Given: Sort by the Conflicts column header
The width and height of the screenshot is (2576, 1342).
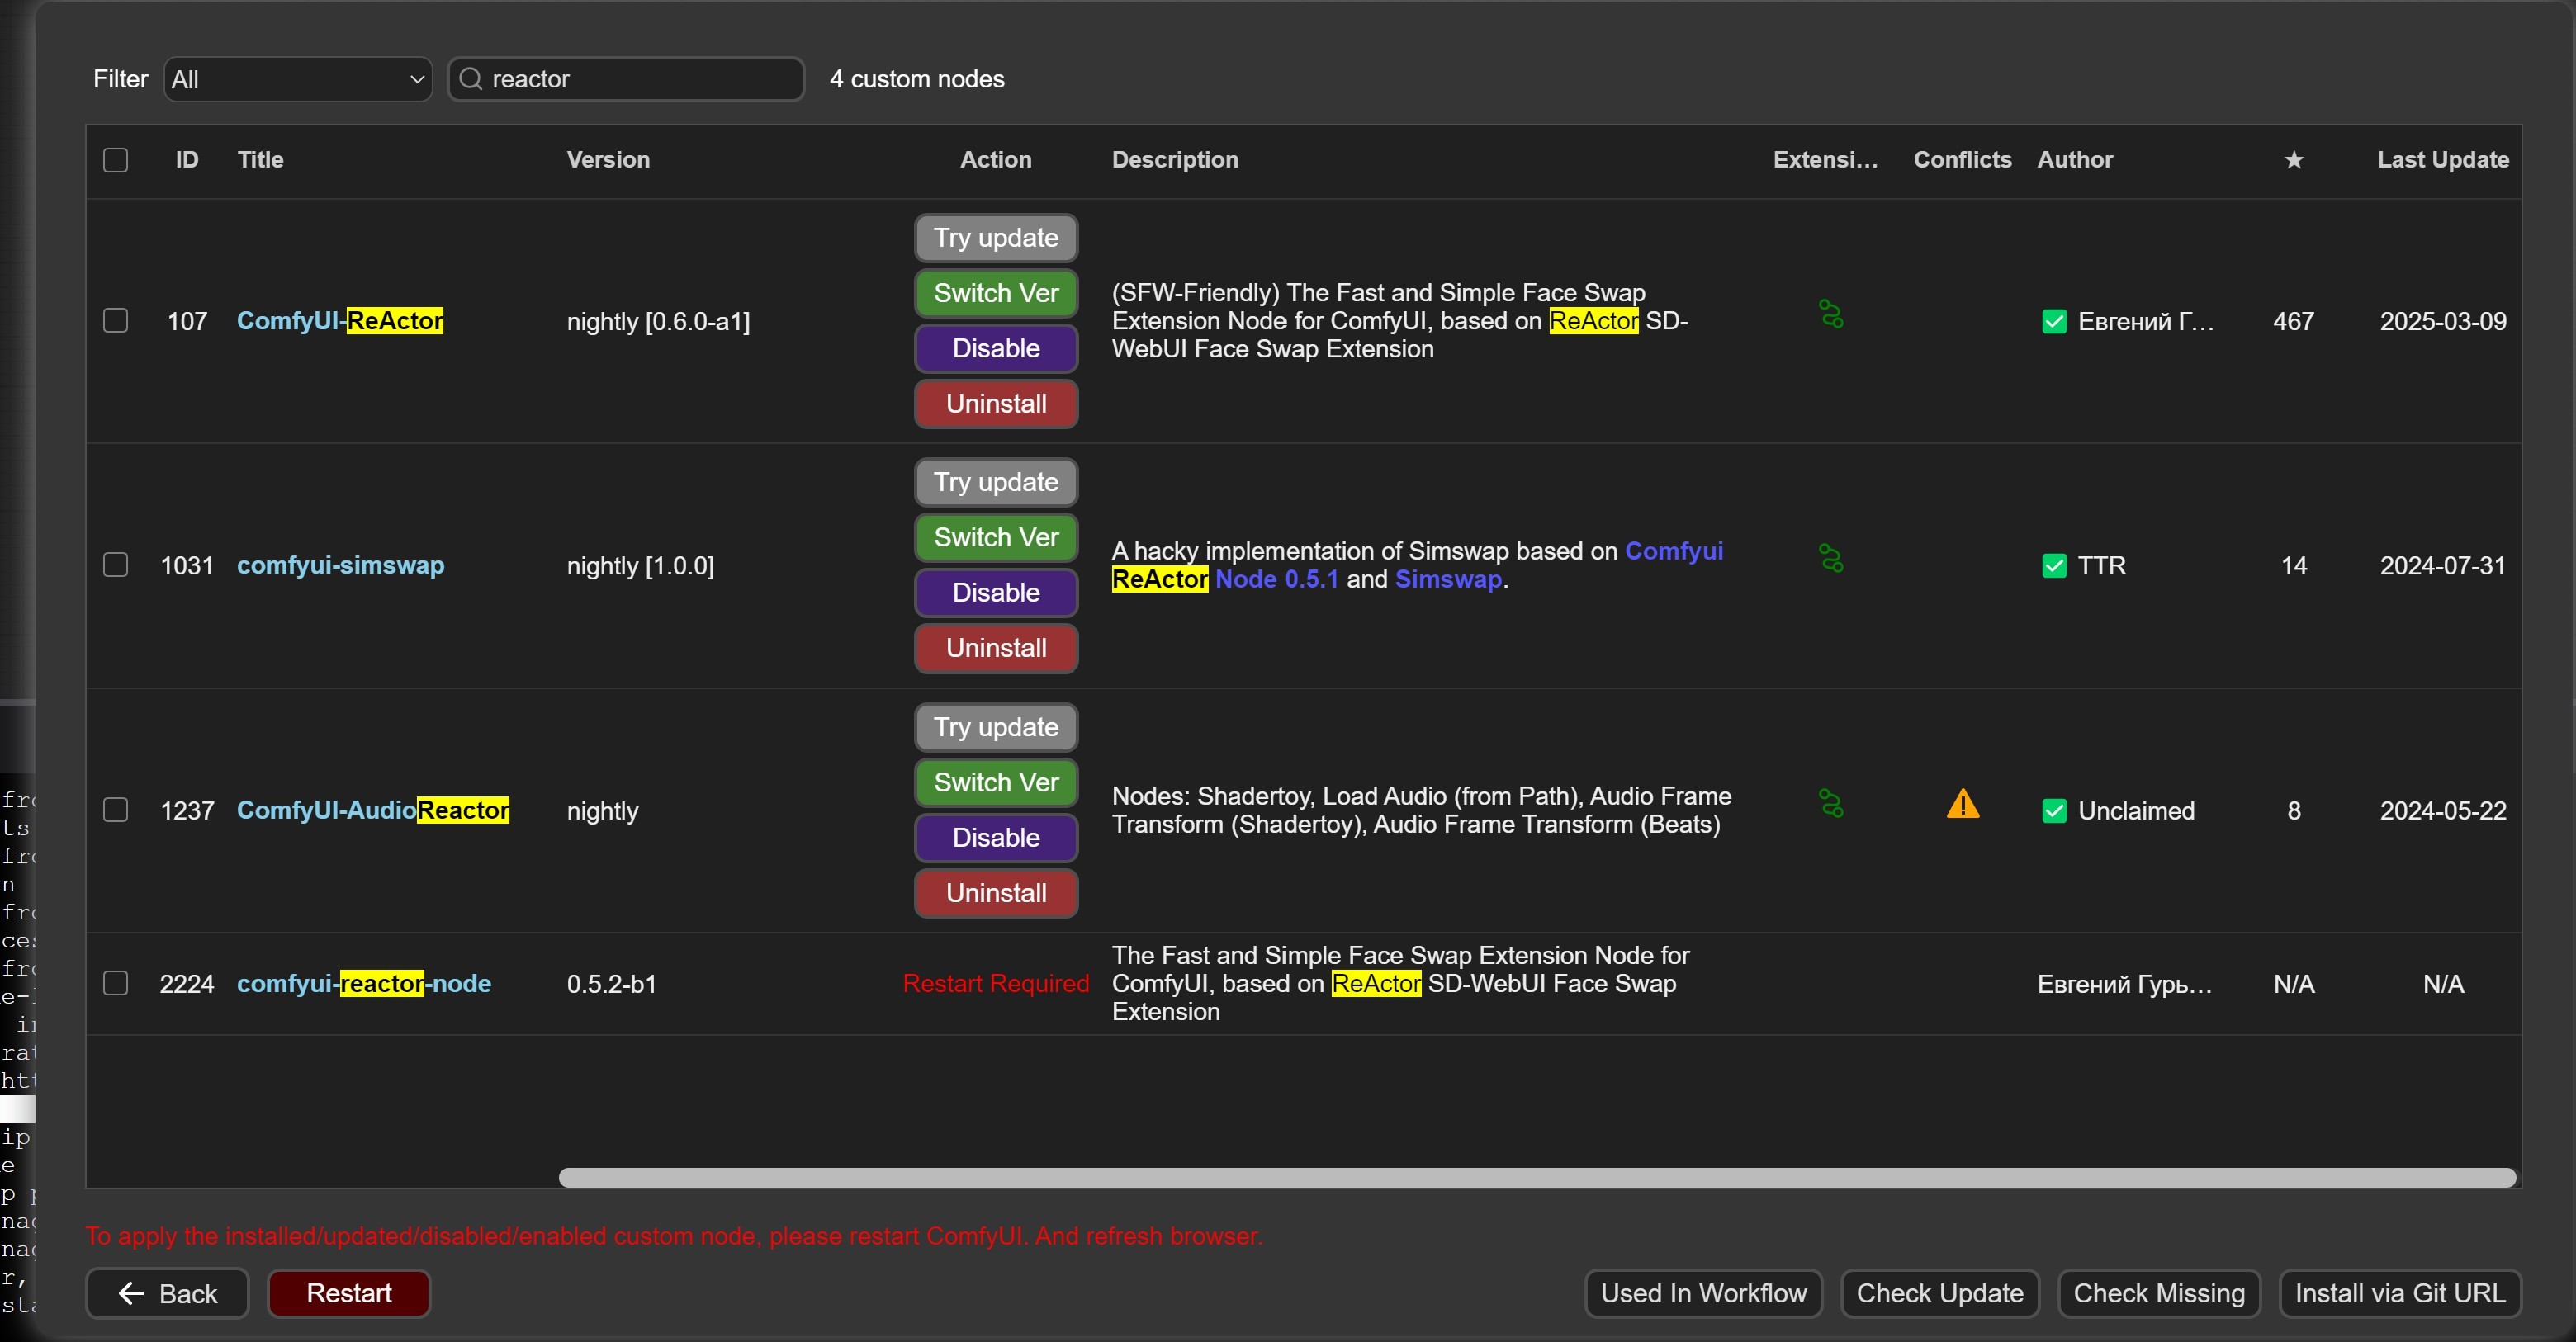Looking at the screenshot, I should (1962, 160).
